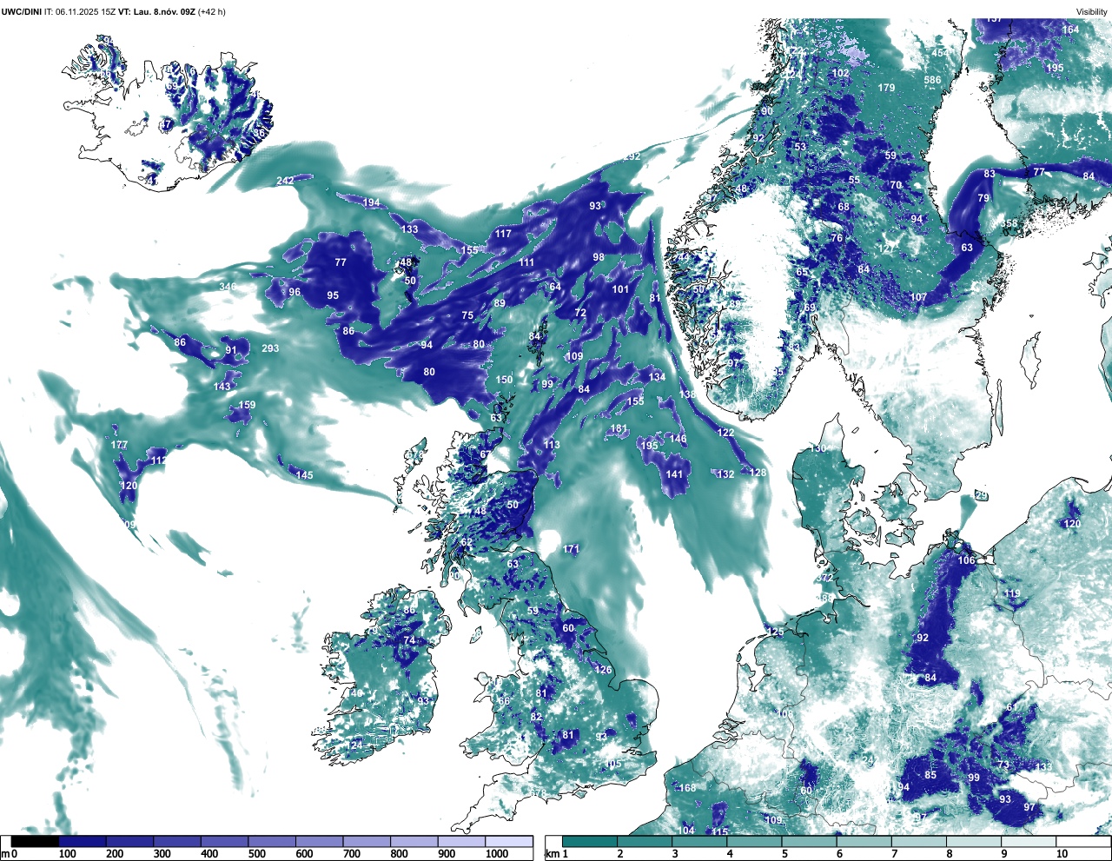
Task: Click the '130' value in northern Denmark
Action: (818, 448)
